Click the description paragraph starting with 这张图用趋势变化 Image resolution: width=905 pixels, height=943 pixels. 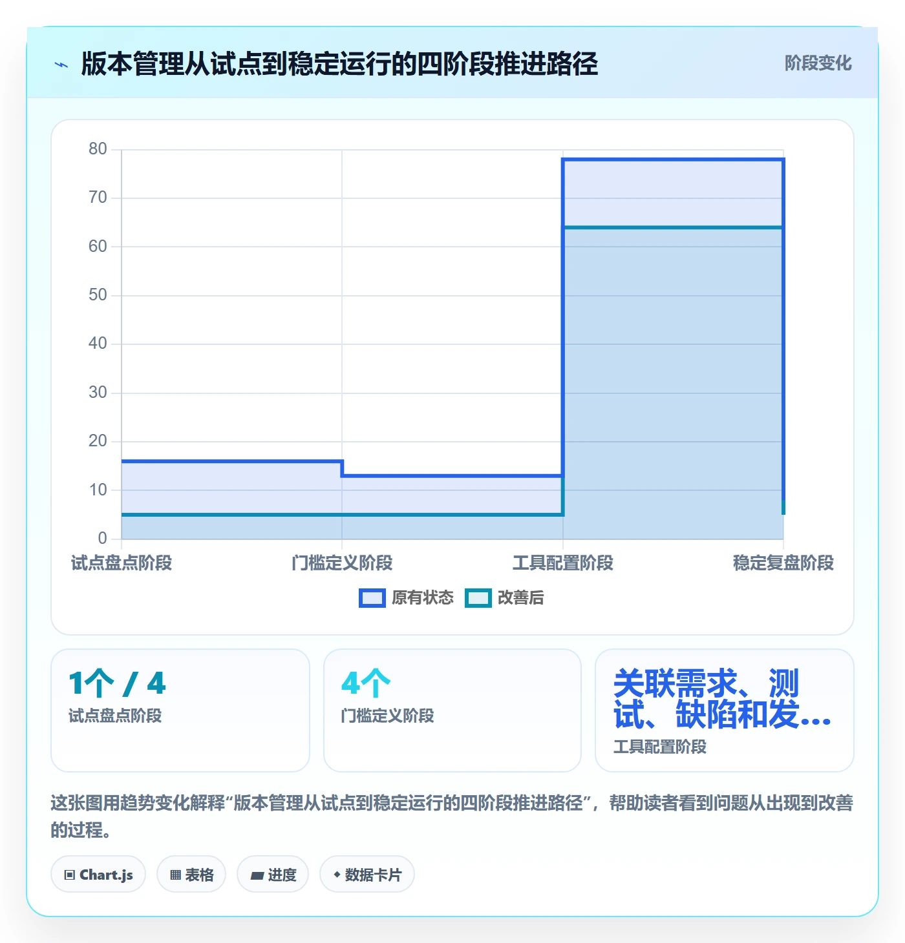pos(452,816)
